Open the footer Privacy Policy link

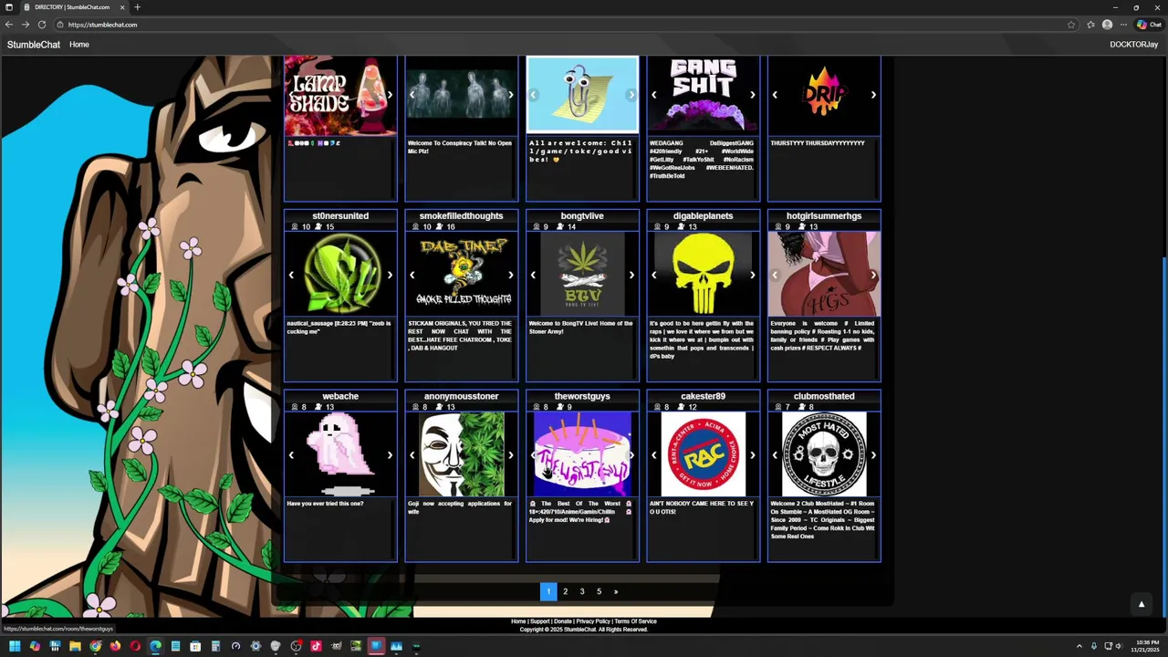[593, 621]
